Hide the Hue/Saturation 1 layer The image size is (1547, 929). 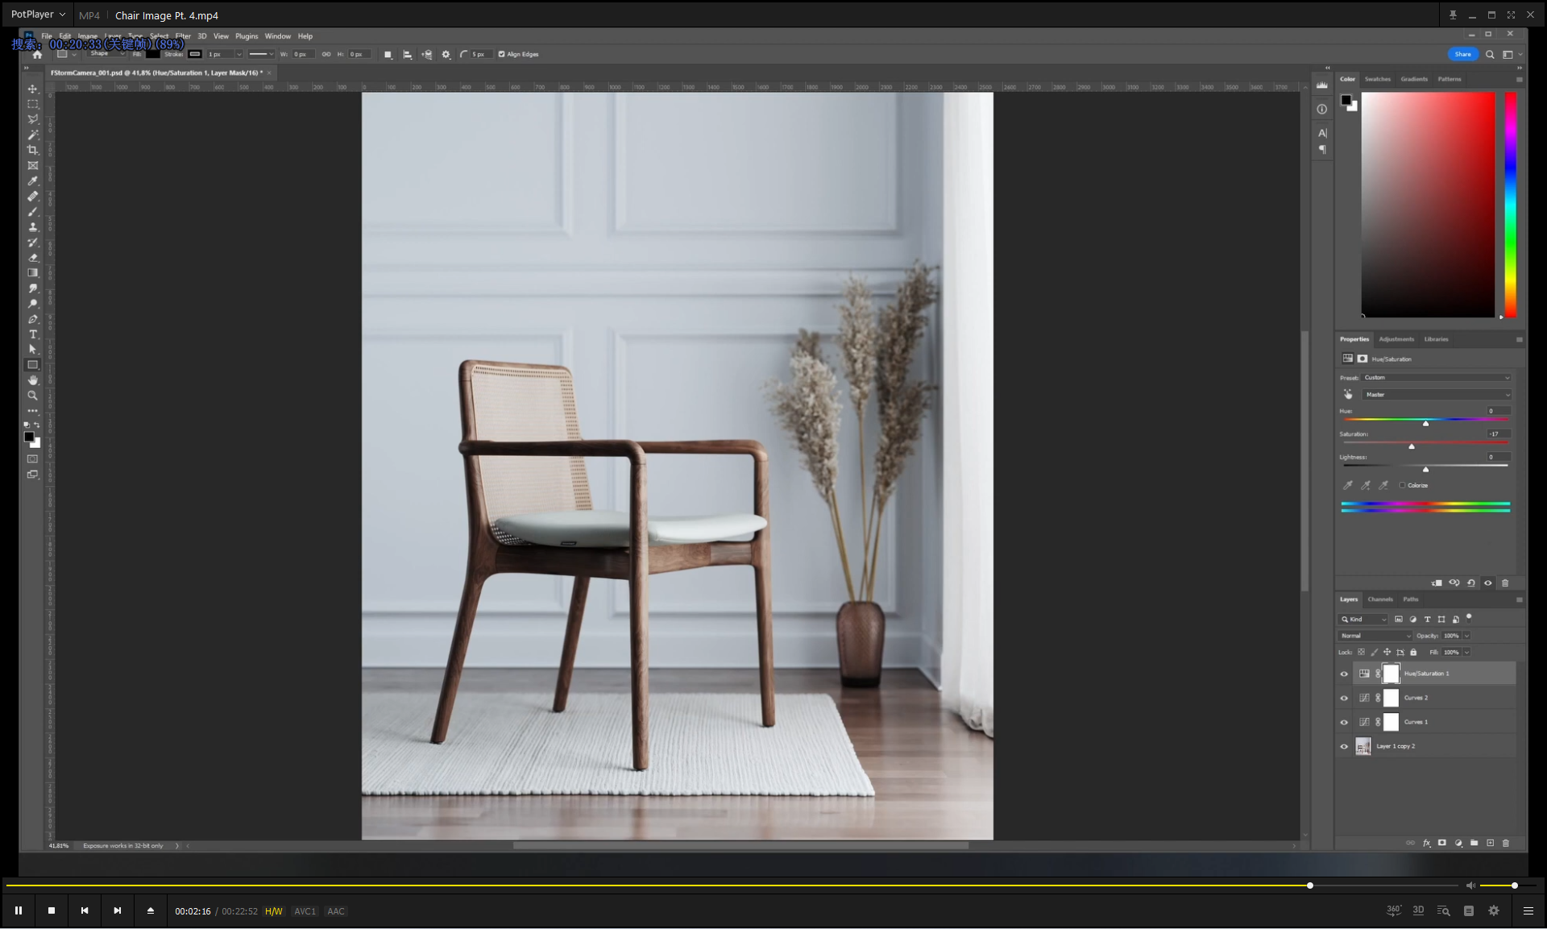point(1344,674)
